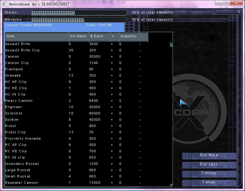The width and height of the screenshot is (245, 191).
Task: Click the Stores capacity bar
Action: point(79,13)
